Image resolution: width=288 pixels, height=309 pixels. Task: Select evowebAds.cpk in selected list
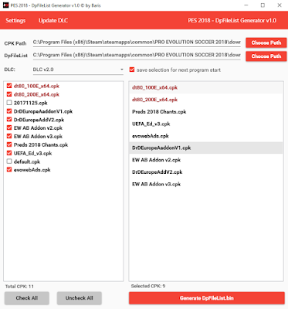206,136
